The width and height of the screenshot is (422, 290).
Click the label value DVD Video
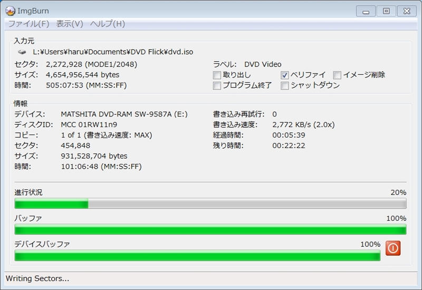tap(263, 64)
